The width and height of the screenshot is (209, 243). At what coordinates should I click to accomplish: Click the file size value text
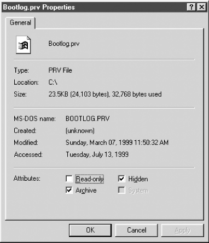(x=105, y=94)
